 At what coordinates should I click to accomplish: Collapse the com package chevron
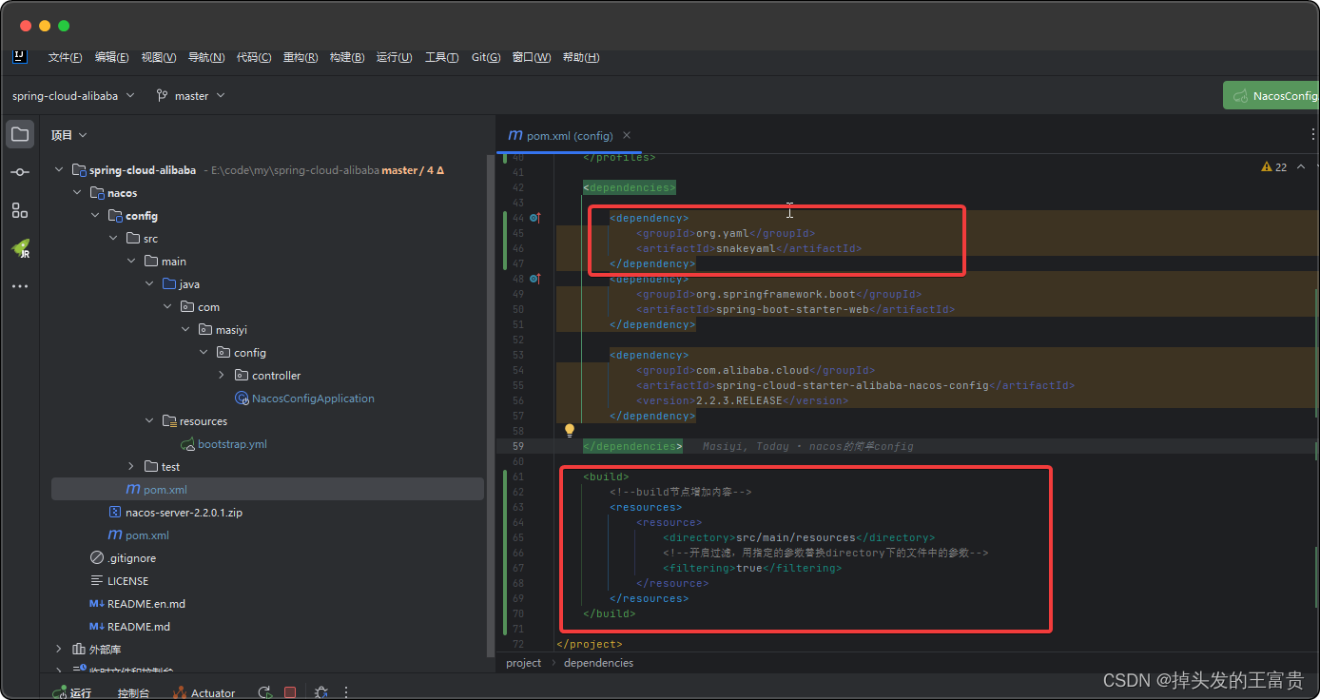point(167,307)
